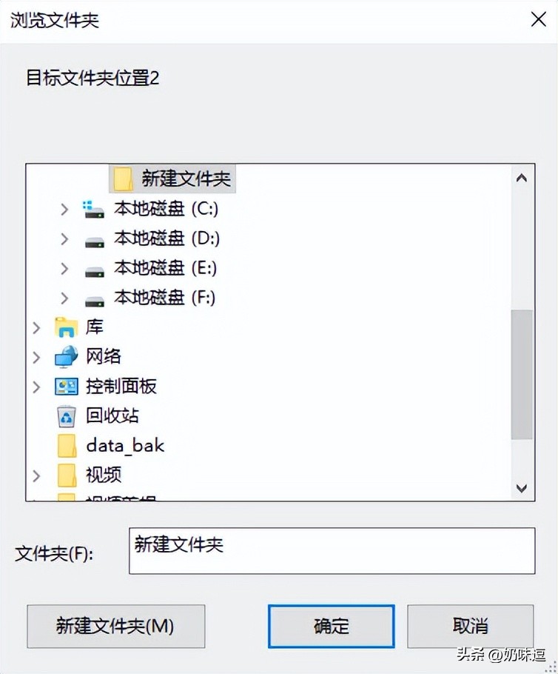The width and height of the screenshot is (558, 674).
Task: Select the data_bak folder icon
Action: point(66,445)
